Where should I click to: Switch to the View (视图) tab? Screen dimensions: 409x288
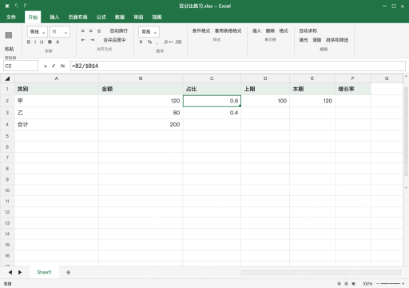157,17
